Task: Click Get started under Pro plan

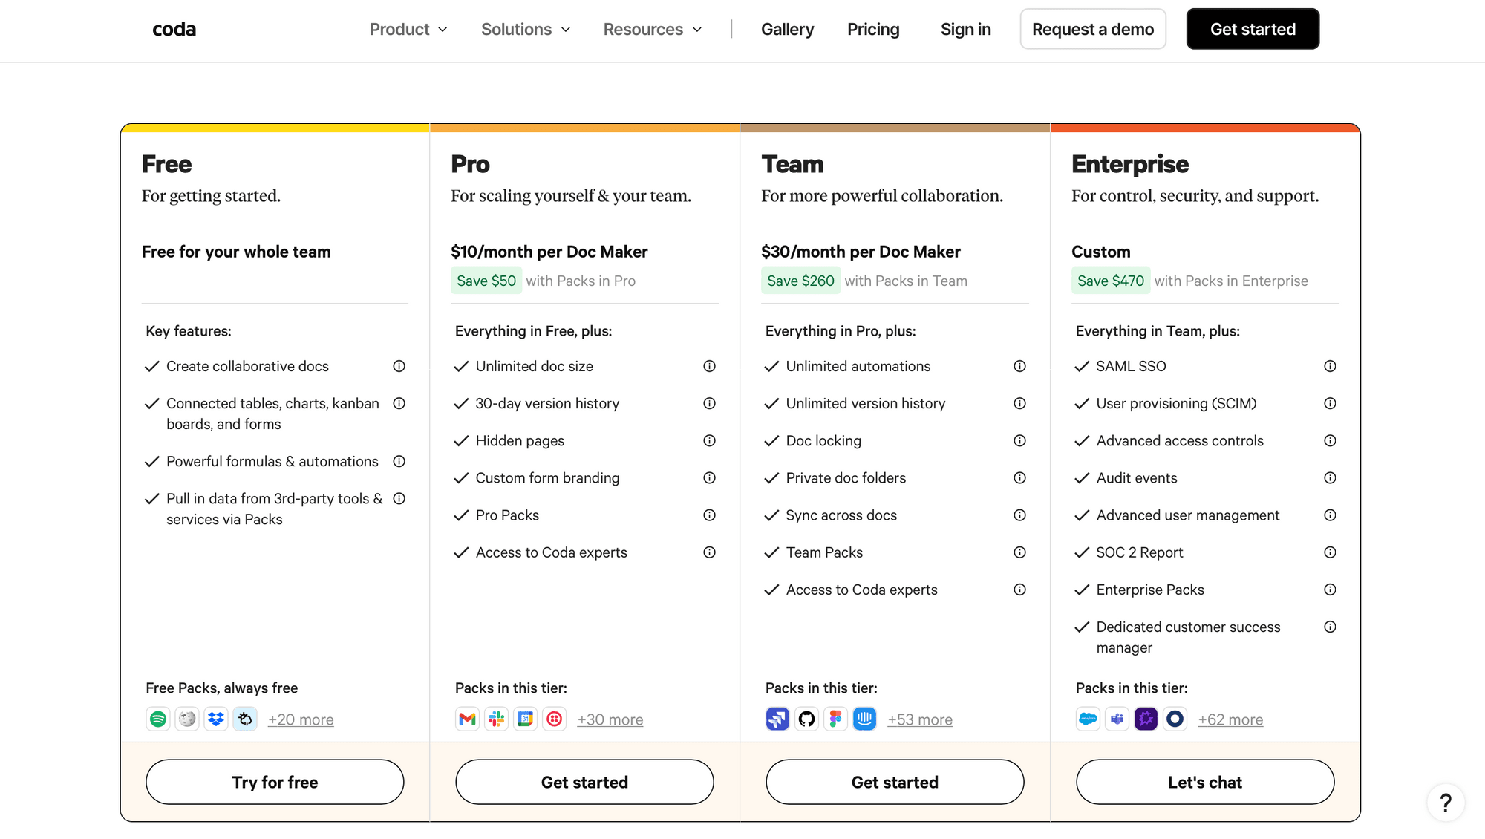Action: pyautogui.click(x=584, y=782)
